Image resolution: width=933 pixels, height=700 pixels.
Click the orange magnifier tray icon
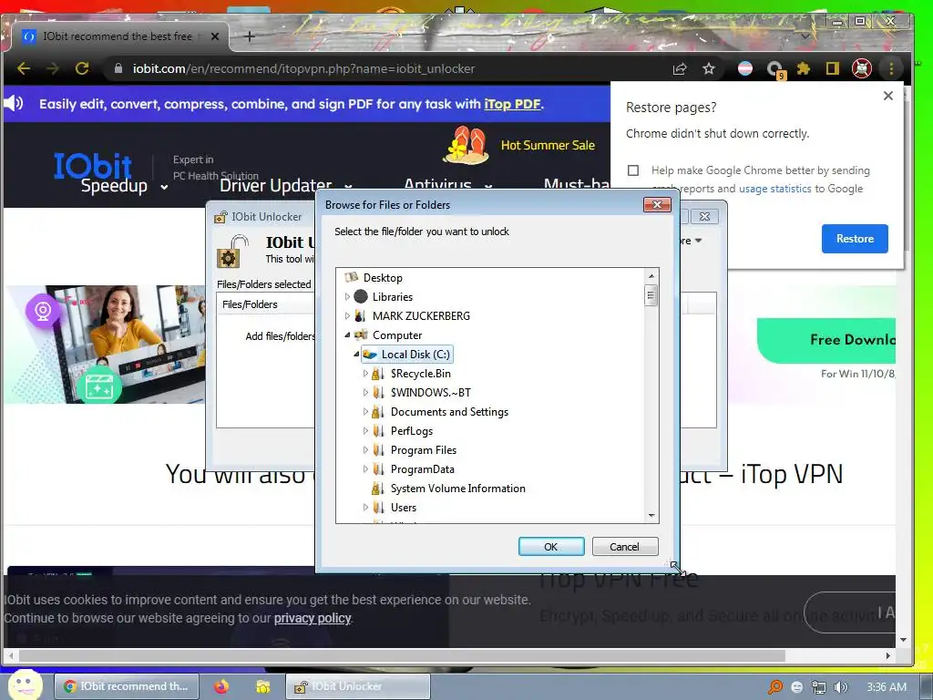774,687
